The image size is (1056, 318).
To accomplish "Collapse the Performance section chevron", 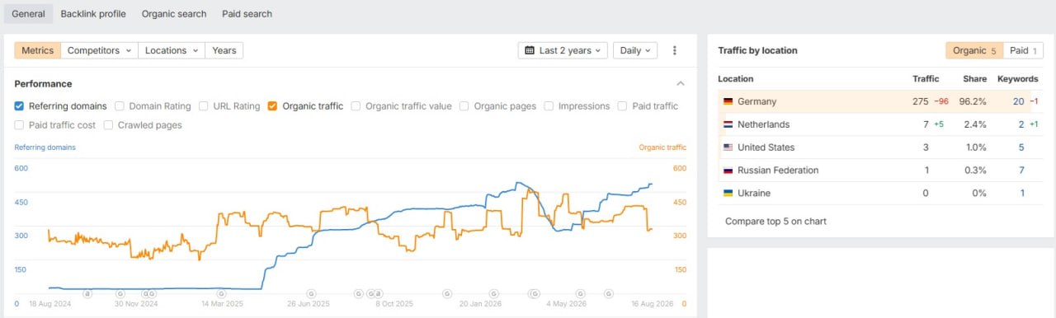I will (x=681, y=84).
